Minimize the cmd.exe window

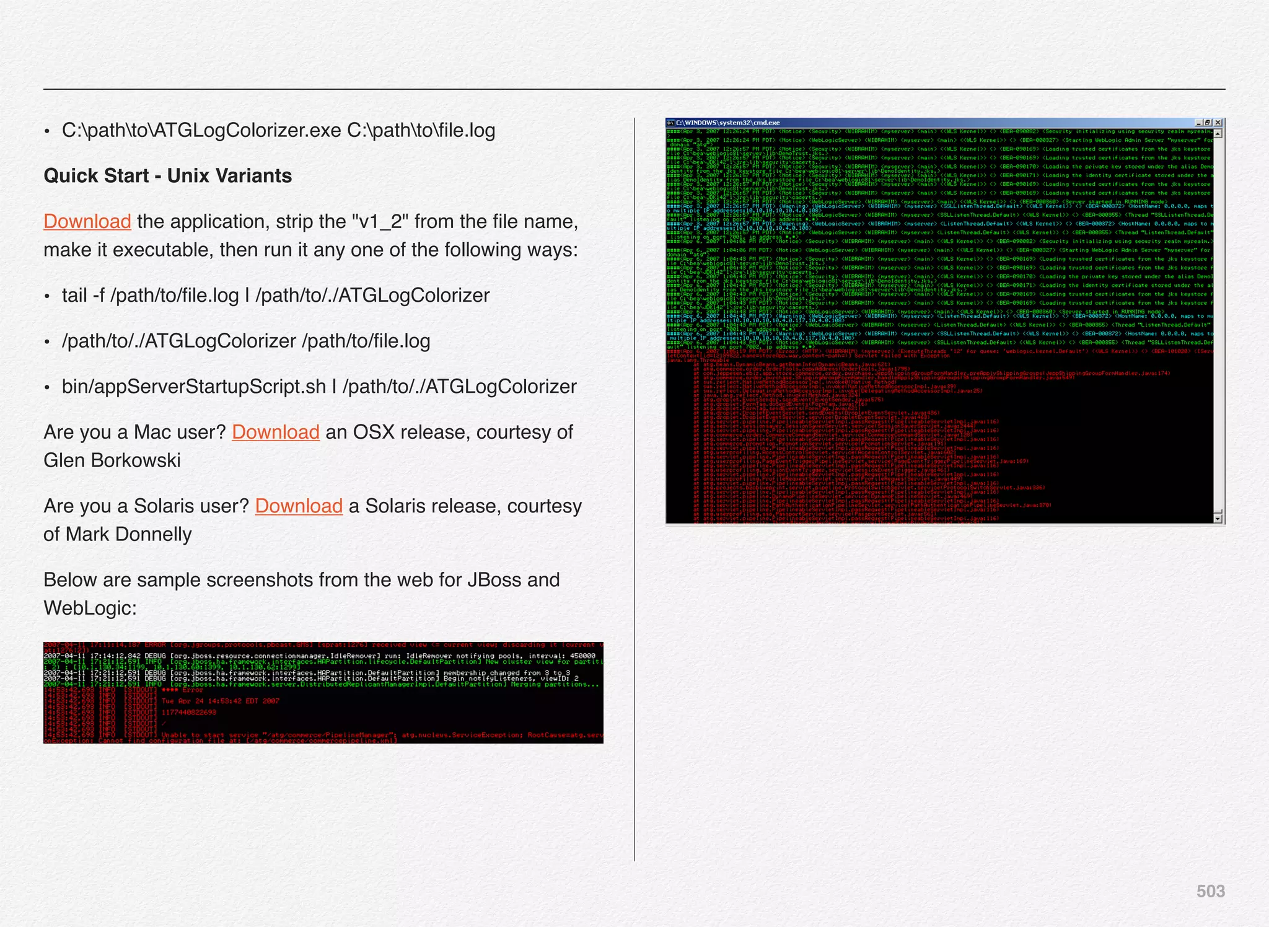pos(1198,123)
